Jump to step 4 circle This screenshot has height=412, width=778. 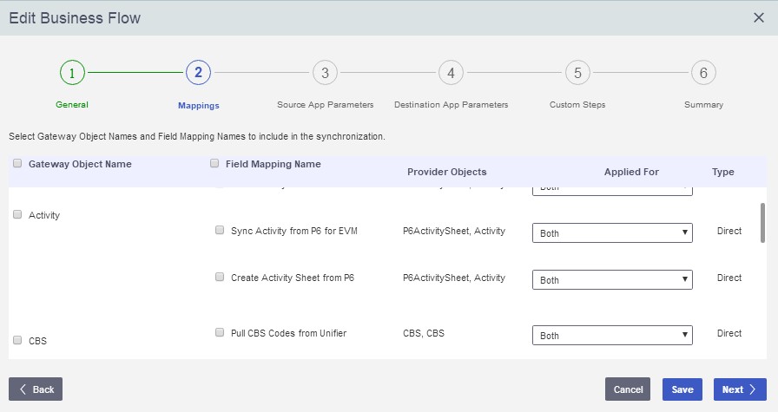pos(451,72)
